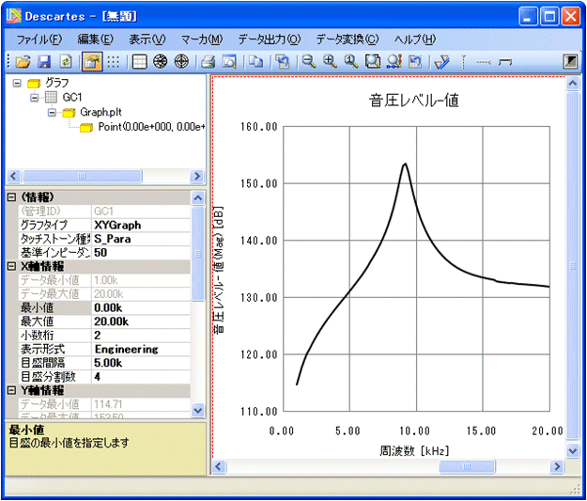Screen dimensions: 587x501
Task: Select the Smith chart circle icon
Action: point(160,62)
